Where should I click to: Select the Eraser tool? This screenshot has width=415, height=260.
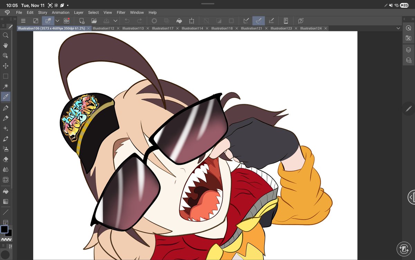point(6,160)
